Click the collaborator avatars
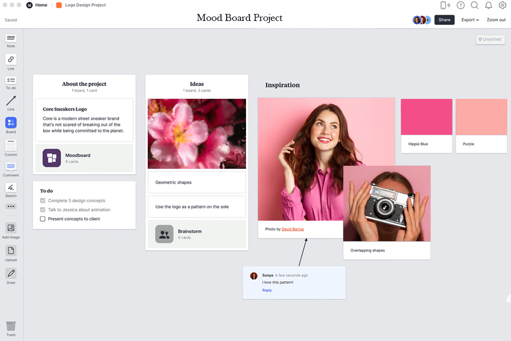The height and width of the screenshot is (341, 511). click(x=422, y=20)
